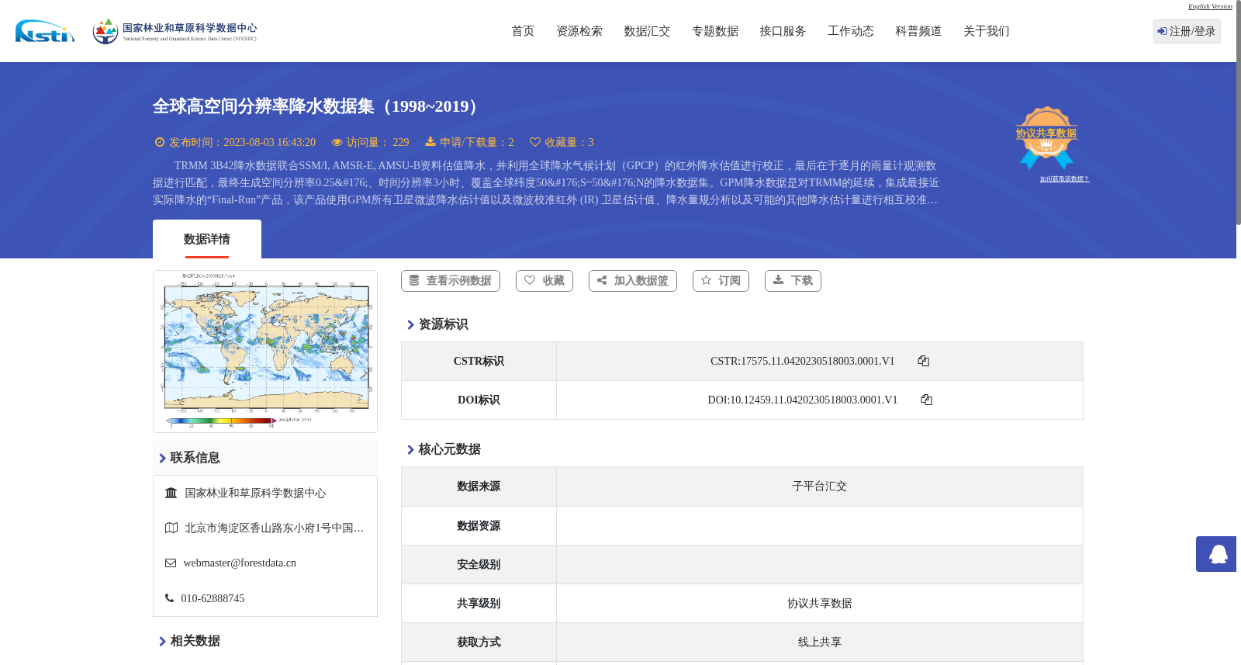
Task: Open the 接口服务 menu item
Action: pos(783,31)
